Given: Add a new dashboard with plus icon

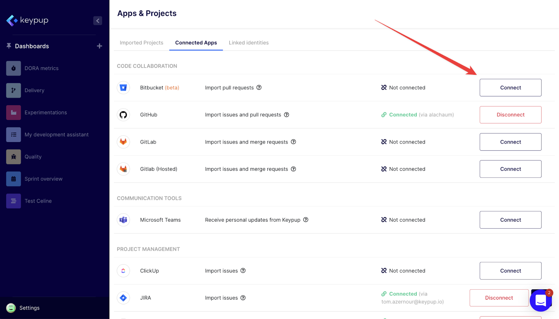Looking at the screenshot, I should tap(100, 46).
